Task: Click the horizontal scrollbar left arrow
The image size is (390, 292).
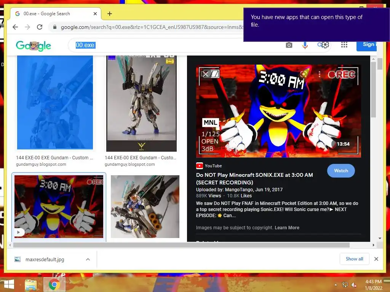Action: click(x=10, y=245)
